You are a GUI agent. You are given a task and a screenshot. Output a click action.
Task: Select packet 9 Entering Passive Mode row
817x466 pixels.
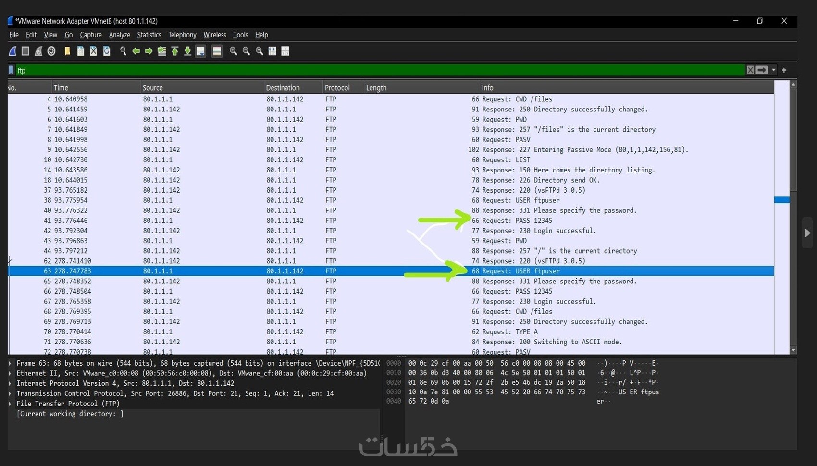391,149
